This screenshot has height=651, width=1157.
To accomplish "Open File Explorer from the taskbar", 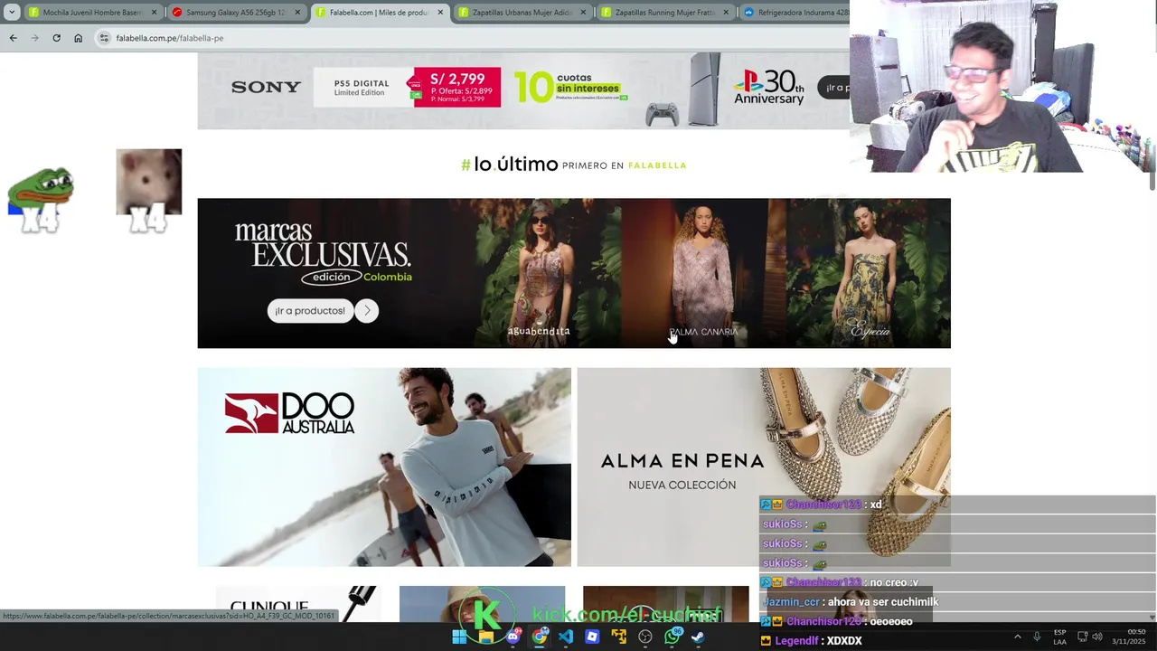I will coord(485,637).
